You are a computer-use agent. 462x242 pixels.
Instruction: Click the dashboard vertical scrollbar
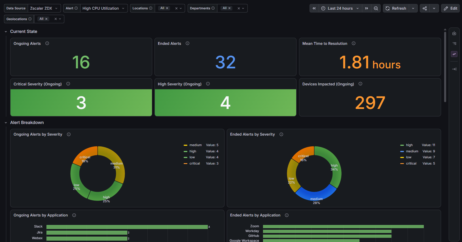pos(445,67)
